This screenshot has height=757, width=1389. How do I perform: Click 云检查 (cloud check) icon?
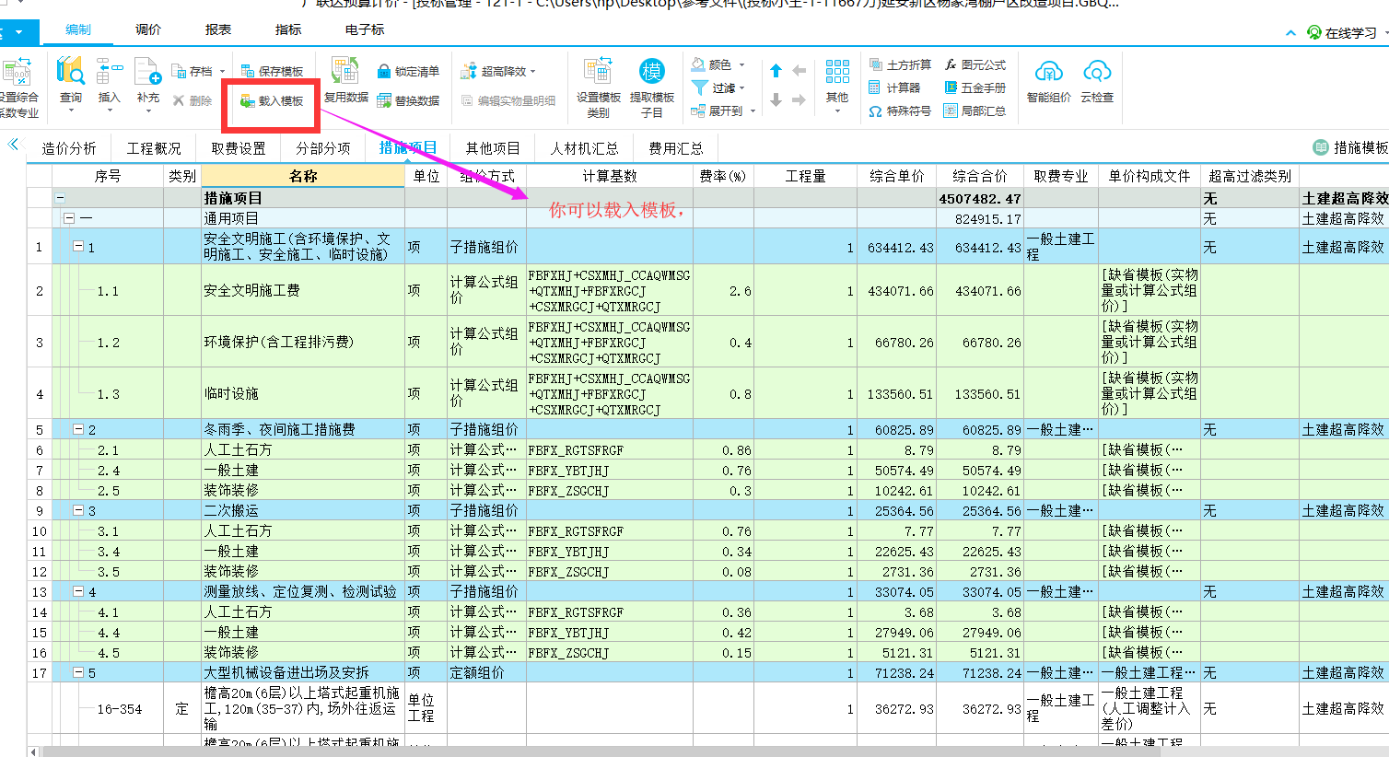1096,71
